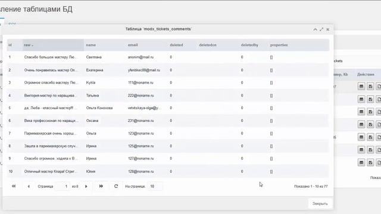Sort by the deleted column header
This screenshot has height=214, width=381.
[183, 45]
